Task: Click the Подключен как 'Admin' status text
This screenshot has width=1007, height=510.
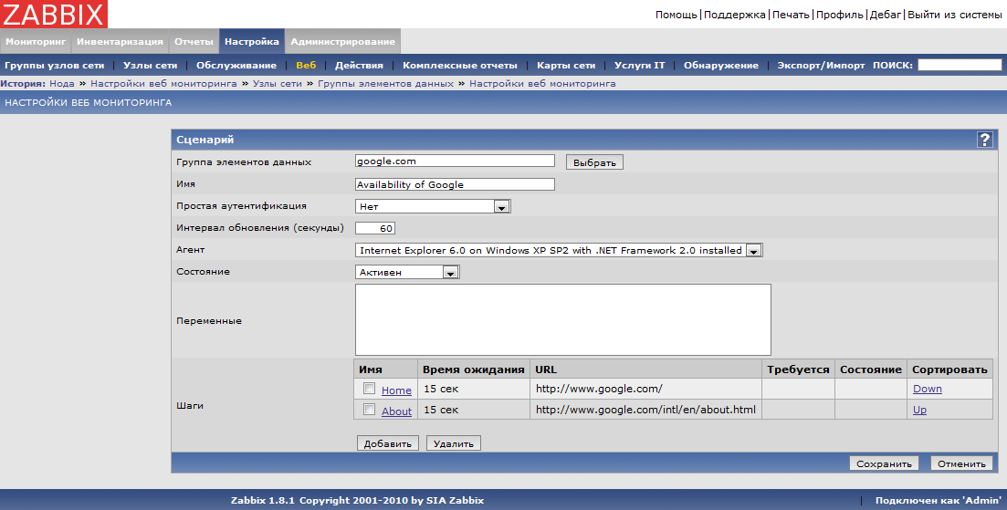Action: 938,500
